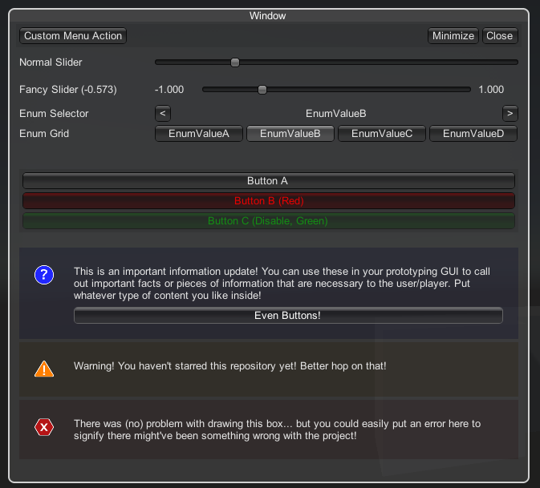540x488 pixels.
Task: Click the red error X icon
Action: (x=44, y=427)
